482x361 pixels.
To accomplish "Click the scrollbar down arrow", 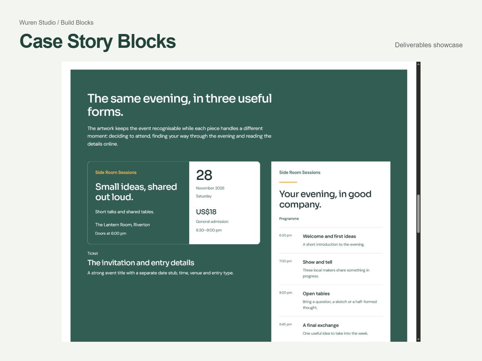I will (x=418, y=339).
